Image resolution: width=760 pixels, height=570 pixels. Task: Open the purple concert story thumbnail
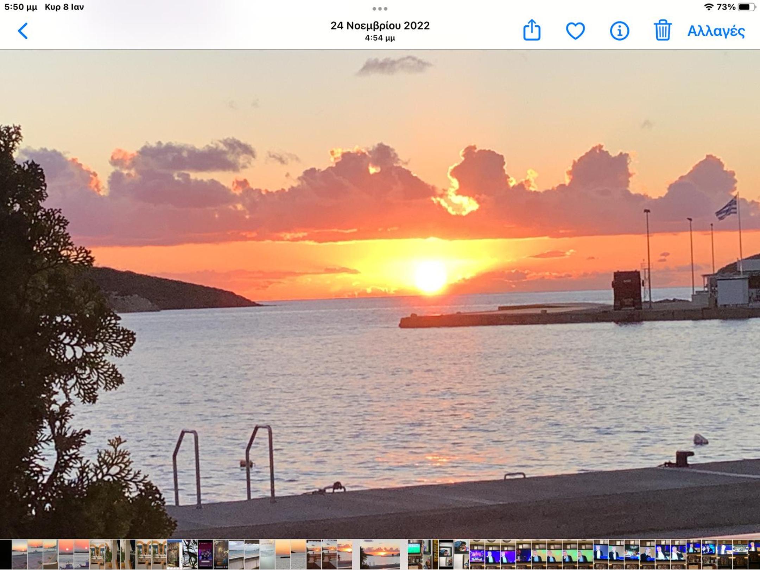click(205, 554)
